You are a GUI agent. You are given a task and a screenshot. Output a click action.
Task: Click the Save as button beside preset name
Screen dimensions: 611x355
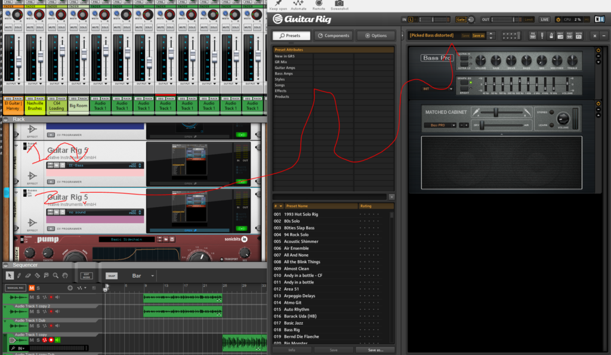click(x=478, y=35)
